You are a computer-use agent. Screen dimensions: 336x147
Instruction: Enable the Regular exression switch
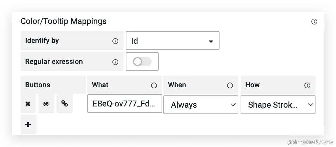(142, 62)
